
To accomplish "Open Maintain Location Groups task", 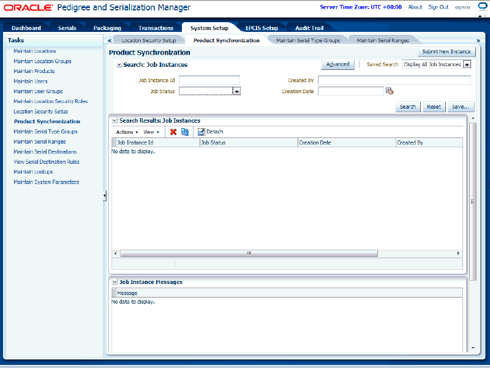I will click(42, 61).
